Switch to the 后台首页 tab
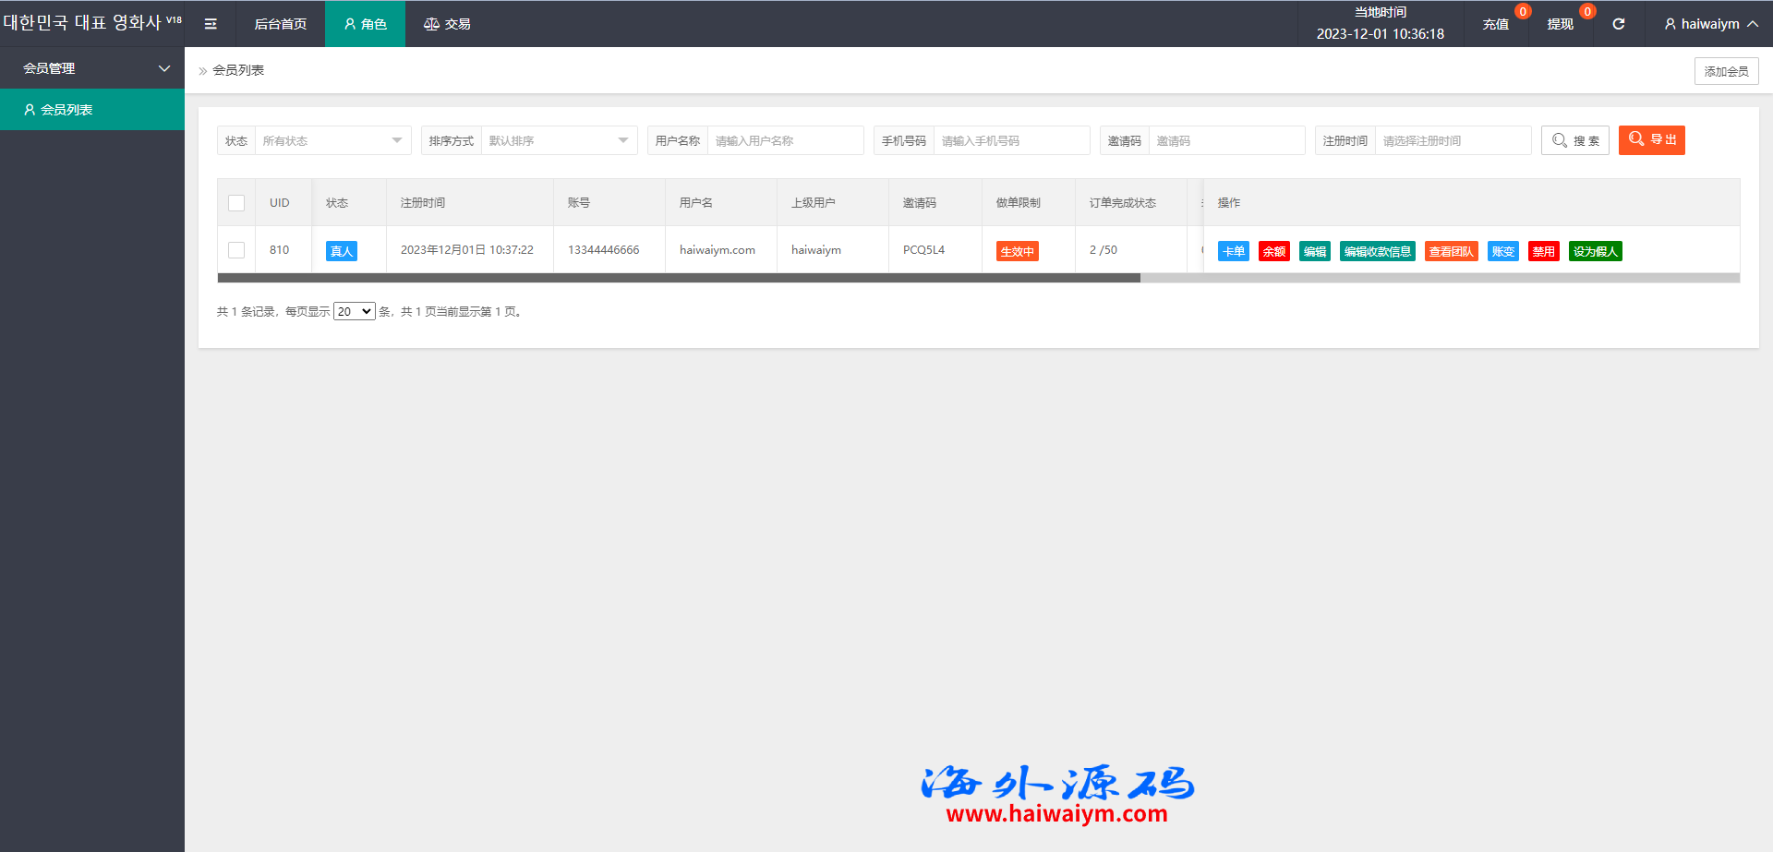 coord(280,24)
